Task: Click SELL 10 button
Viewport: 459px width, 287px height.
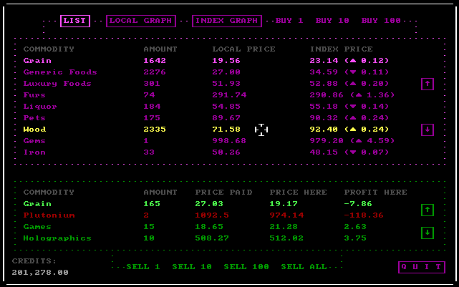Action: click(192, 267)
